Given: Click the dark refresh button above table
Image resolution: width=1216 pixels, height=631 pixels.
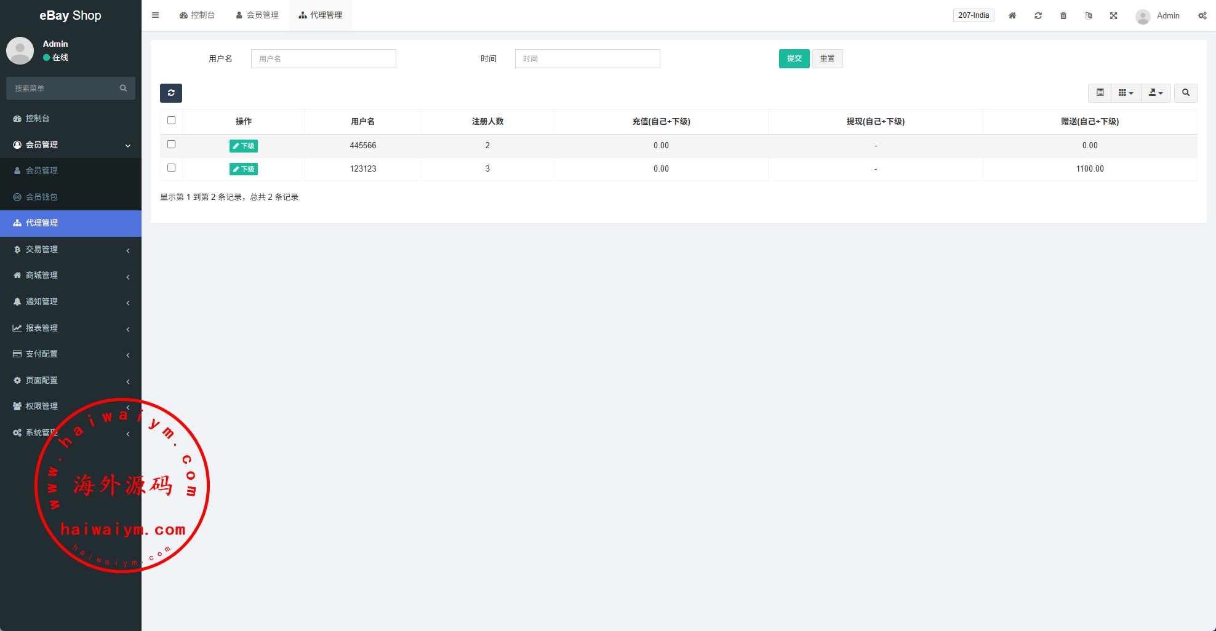Looking at the screenshot, I should [x=171, y=93].
